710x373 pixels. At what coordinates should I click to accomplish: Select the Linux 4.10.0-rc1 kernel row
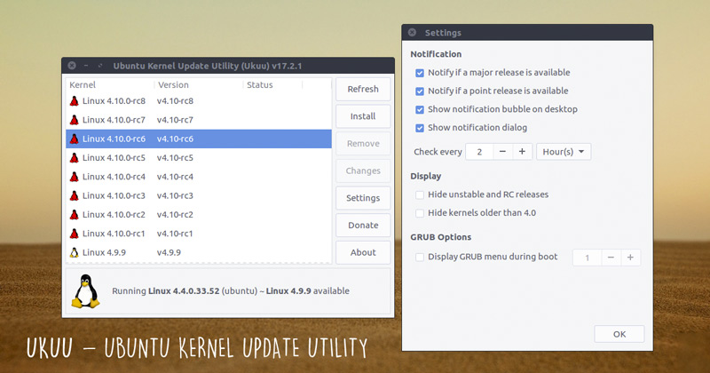[199, 234]
